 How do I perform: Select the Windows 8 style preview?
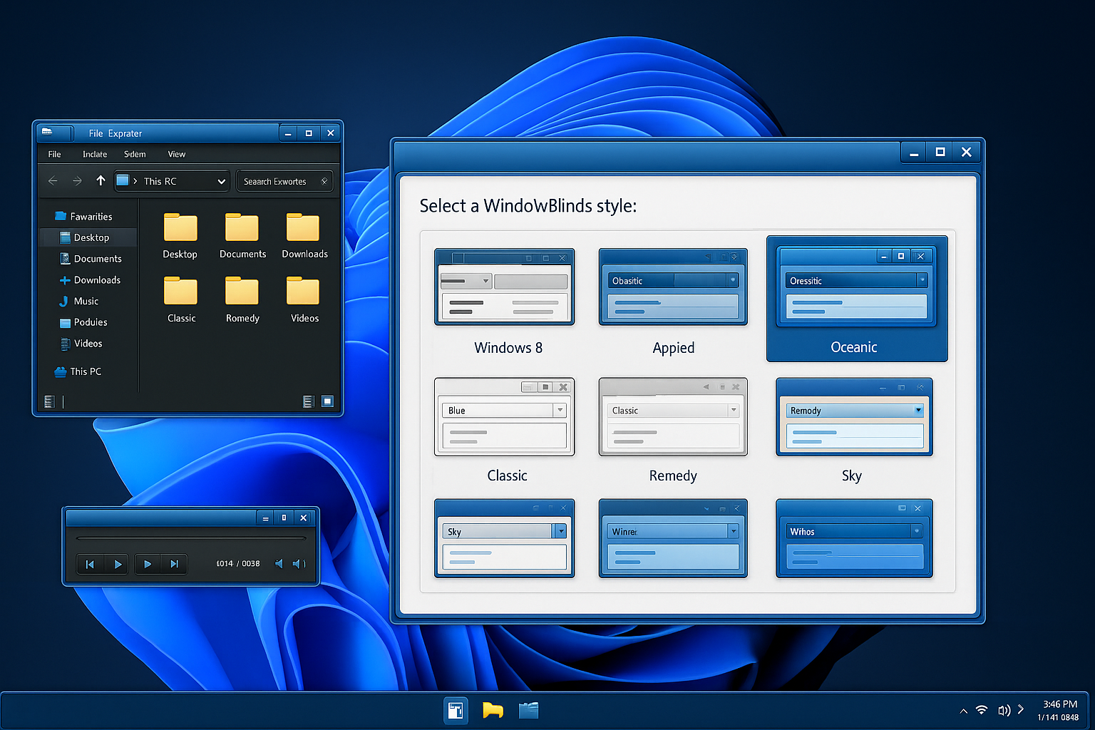click(x=504, y=287)
